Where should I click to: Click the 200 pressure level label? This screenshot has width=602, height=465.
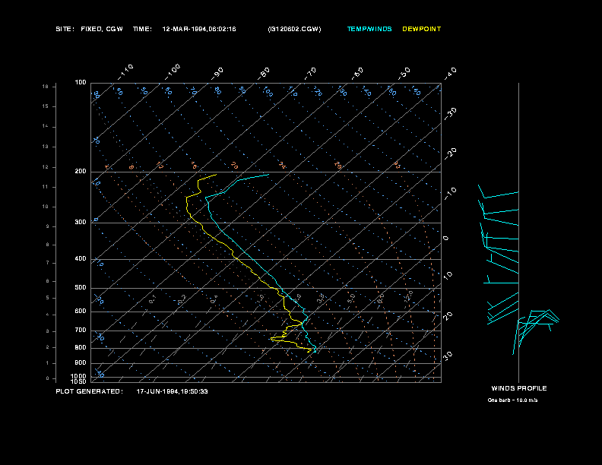click(x=81, y=172)
